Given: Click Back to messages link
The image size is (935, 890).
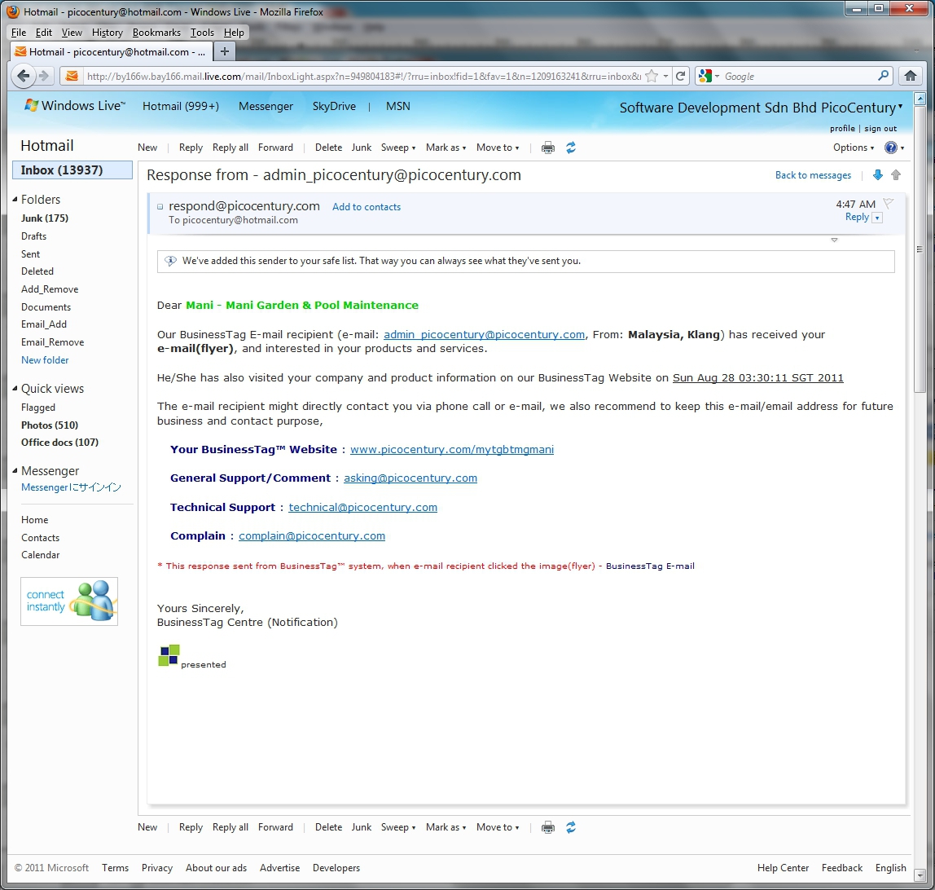Looking at the screenshot, I should point(813,175).
